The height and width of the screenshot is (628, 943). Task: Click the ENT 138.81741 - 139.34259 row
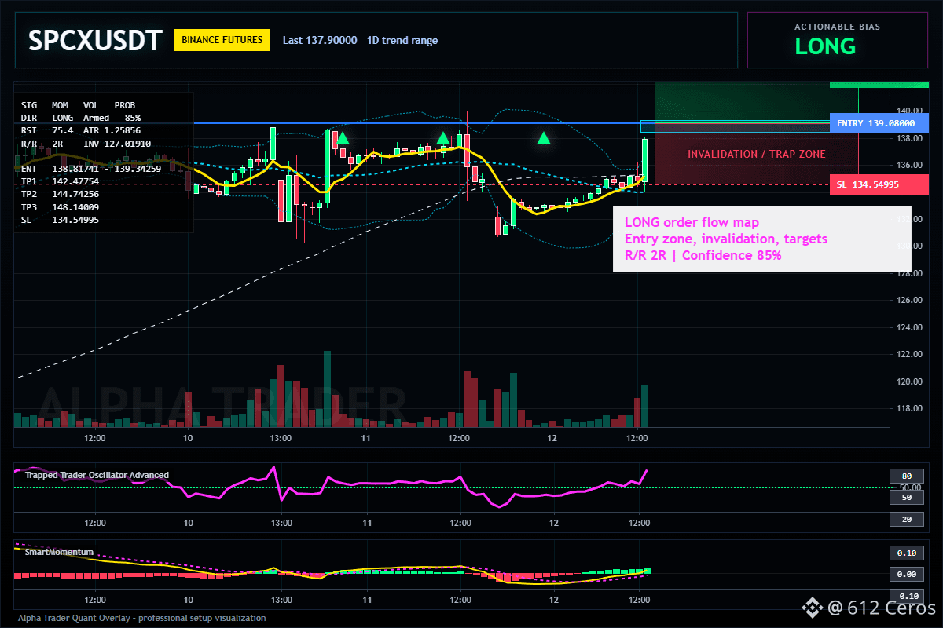coord(91,169)
